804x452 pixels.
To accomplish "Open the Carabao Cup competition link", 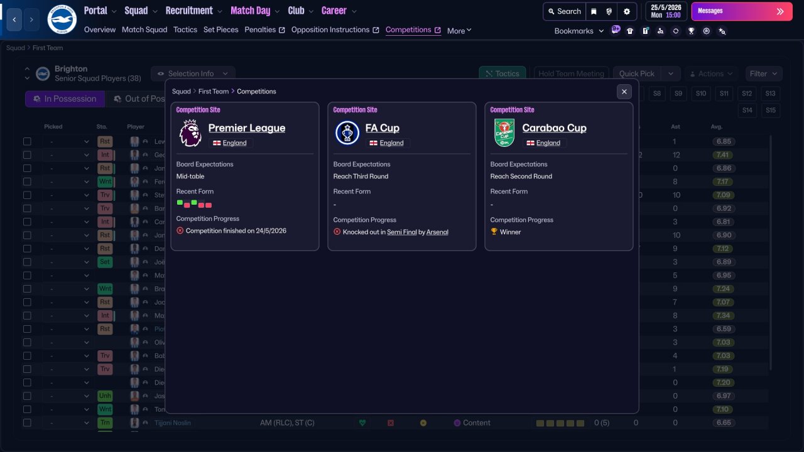I will tap(555, 128).
